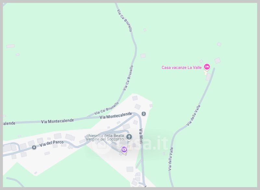The width and height of the screenshot is (260, 190).
Task: Click the vertical Via Ca' Brunello label mid-road
Action: tap(128, 78)
